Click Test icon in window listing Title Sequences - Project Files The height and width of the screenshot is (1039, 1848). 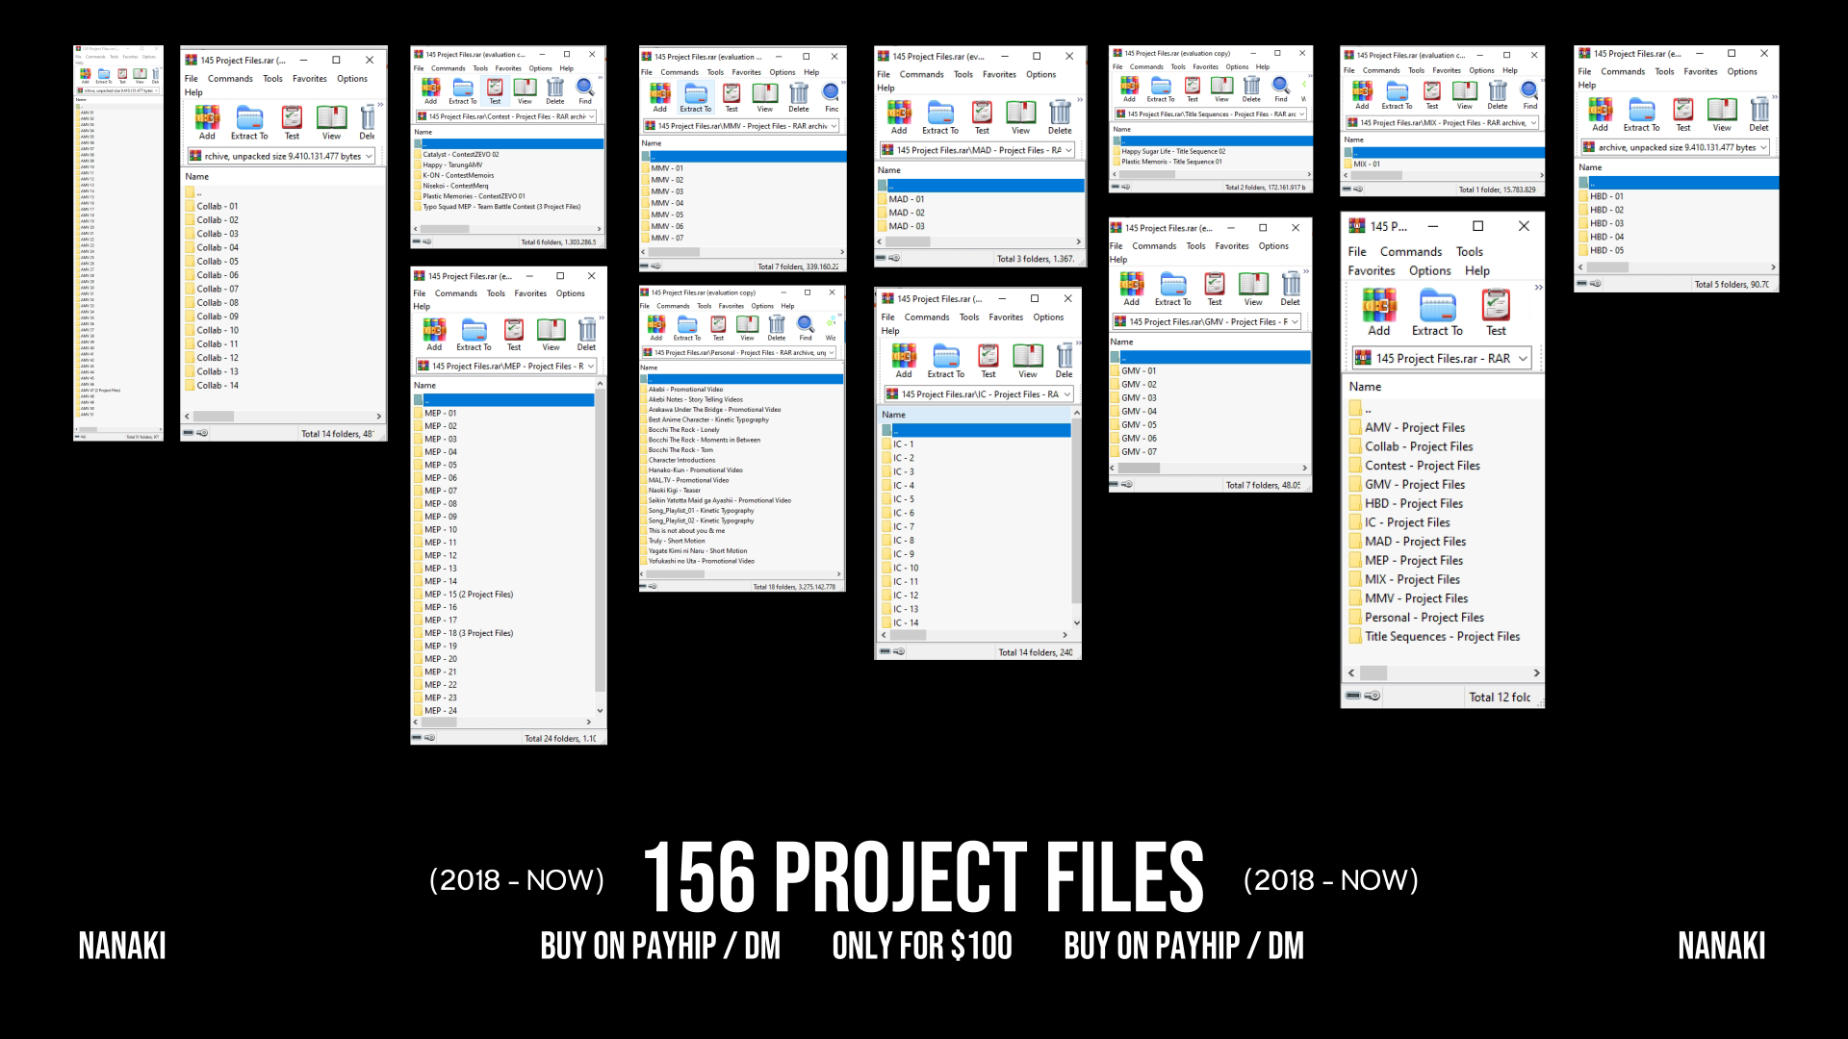[x=1496, y=306]
